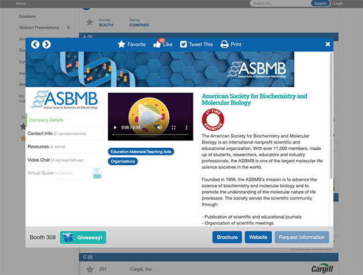Click ASBMB banner image
The width and height of the screenshot is (363, 275).
[160, 69]
